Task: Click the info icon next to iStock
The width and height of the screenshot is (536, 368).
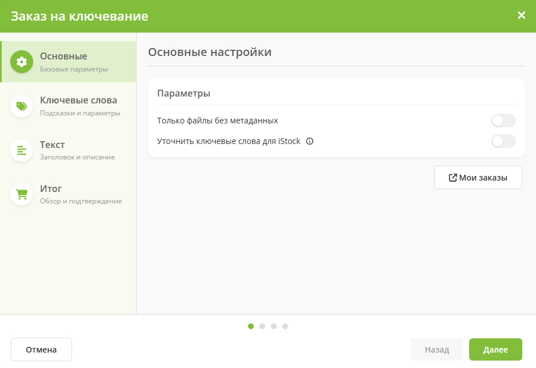Action: pos(310,142)
